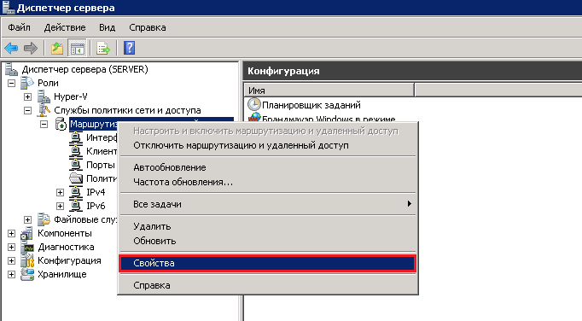
Task: Select the Диагностика tree label
Action: (66, 247)
